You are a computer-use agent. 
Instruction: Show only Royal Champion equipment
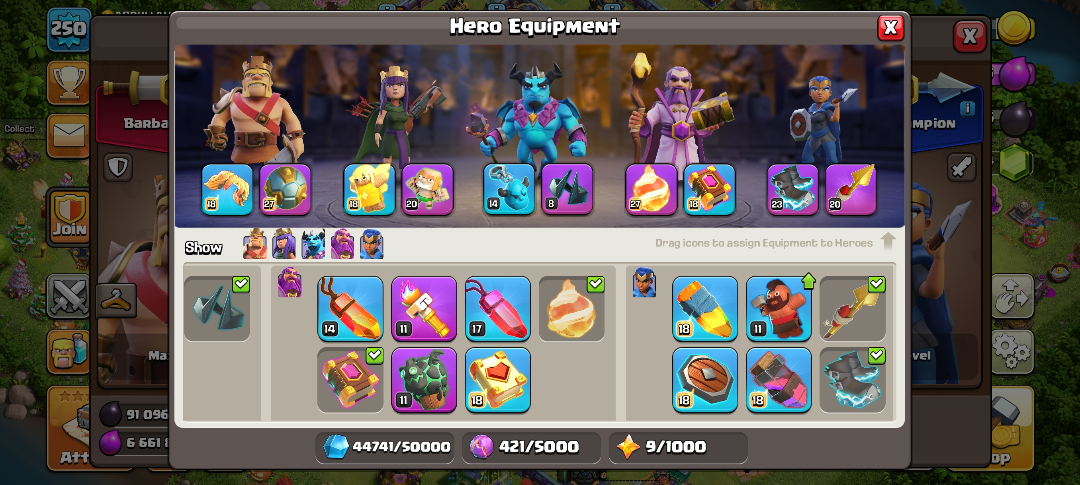coord(372,244)
